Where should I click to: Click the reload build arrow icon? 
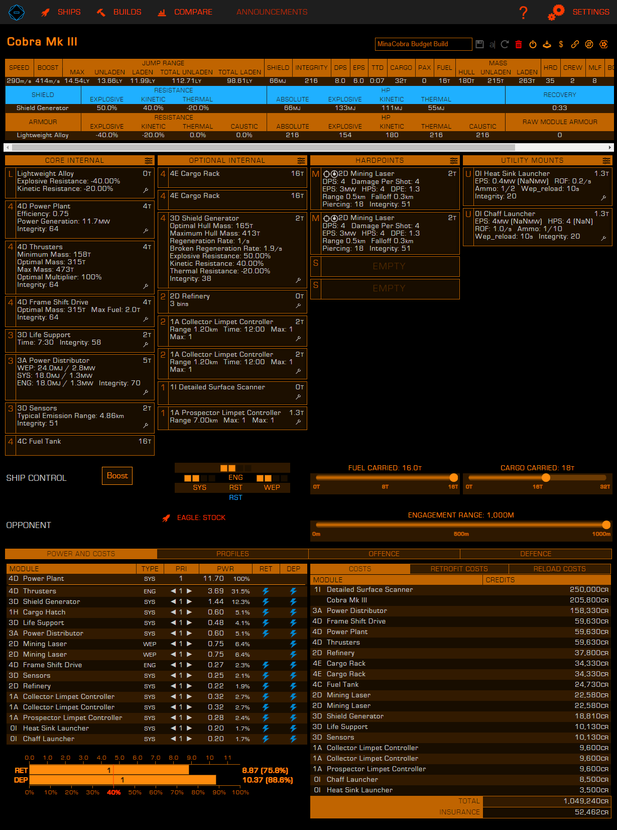pos(505,44)
